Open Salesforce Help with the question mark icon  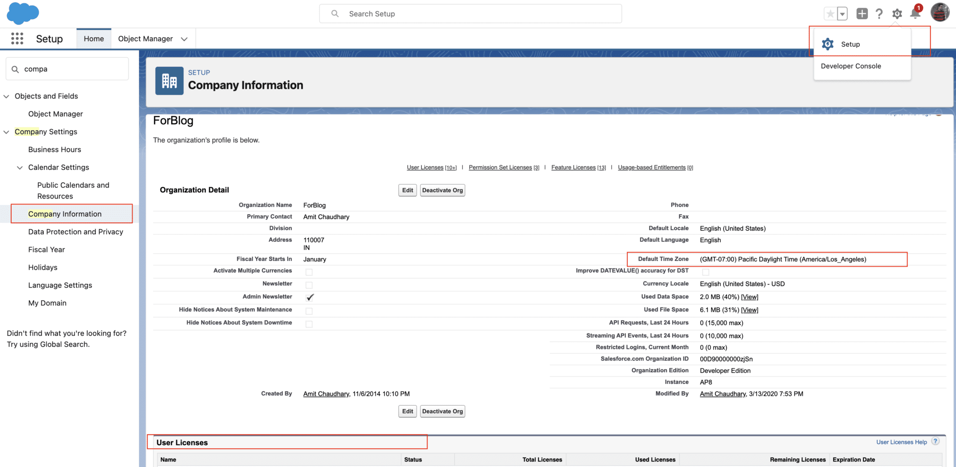879,14
